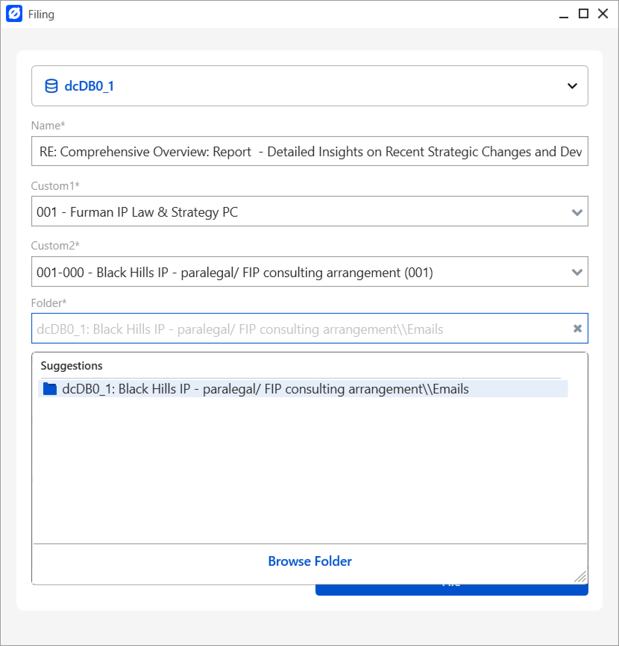Close the Filing window

[x=603, y=14]
